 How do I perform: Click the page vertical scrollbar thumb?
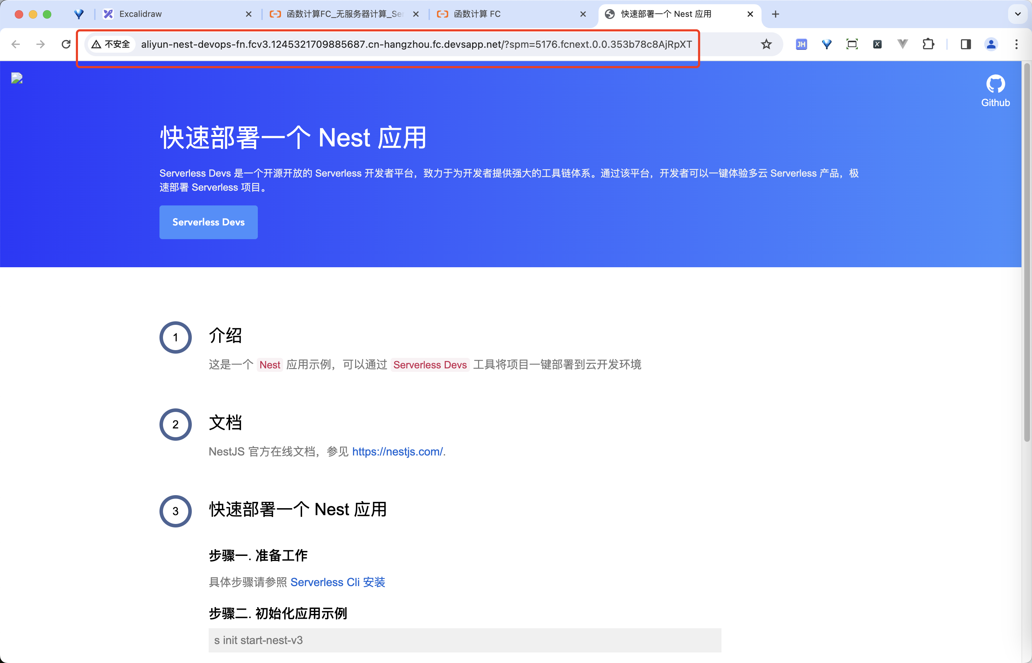(1027, 252)
